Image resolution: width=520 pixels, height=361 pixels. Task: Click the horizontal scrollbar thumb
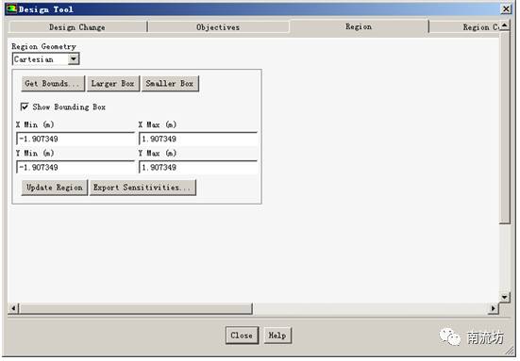pyautogui.click(x=136, y=308)
